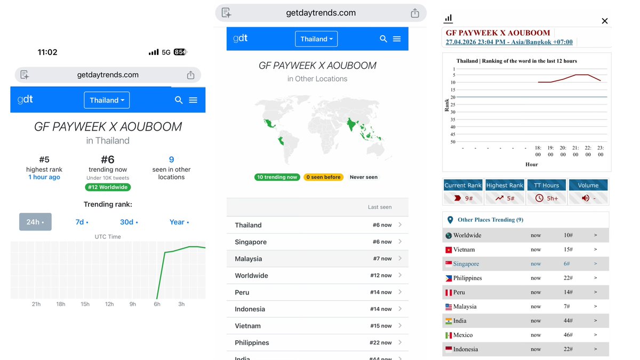
Task: Click '#12 Worldwide' green badge
Action: coord(108,187)
